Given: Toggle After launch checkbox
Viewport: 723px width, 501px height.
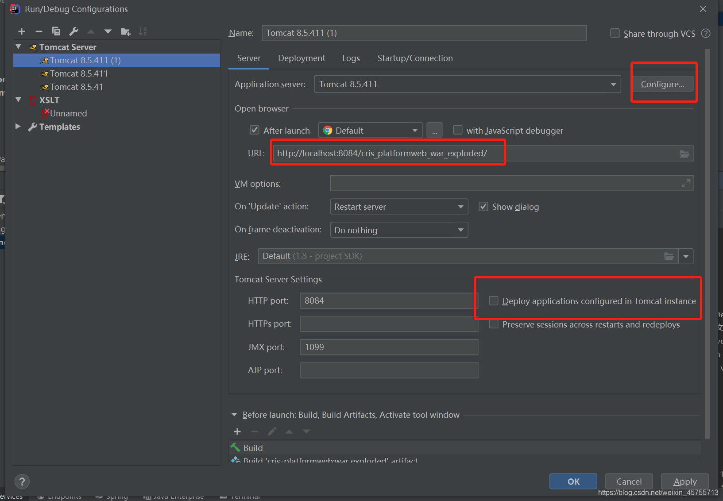Looking at the screenshot, I should 255,130.
